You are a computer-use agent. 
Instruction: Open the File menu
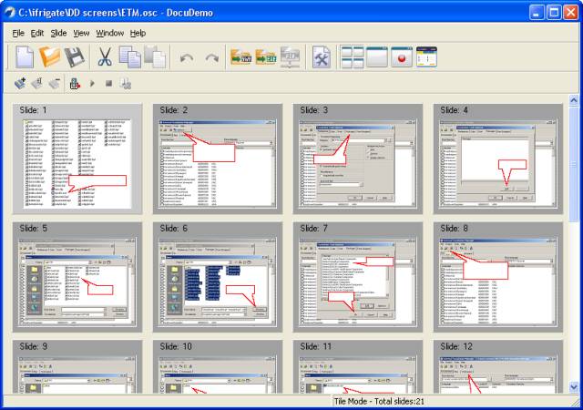click(x=18, y=33)
